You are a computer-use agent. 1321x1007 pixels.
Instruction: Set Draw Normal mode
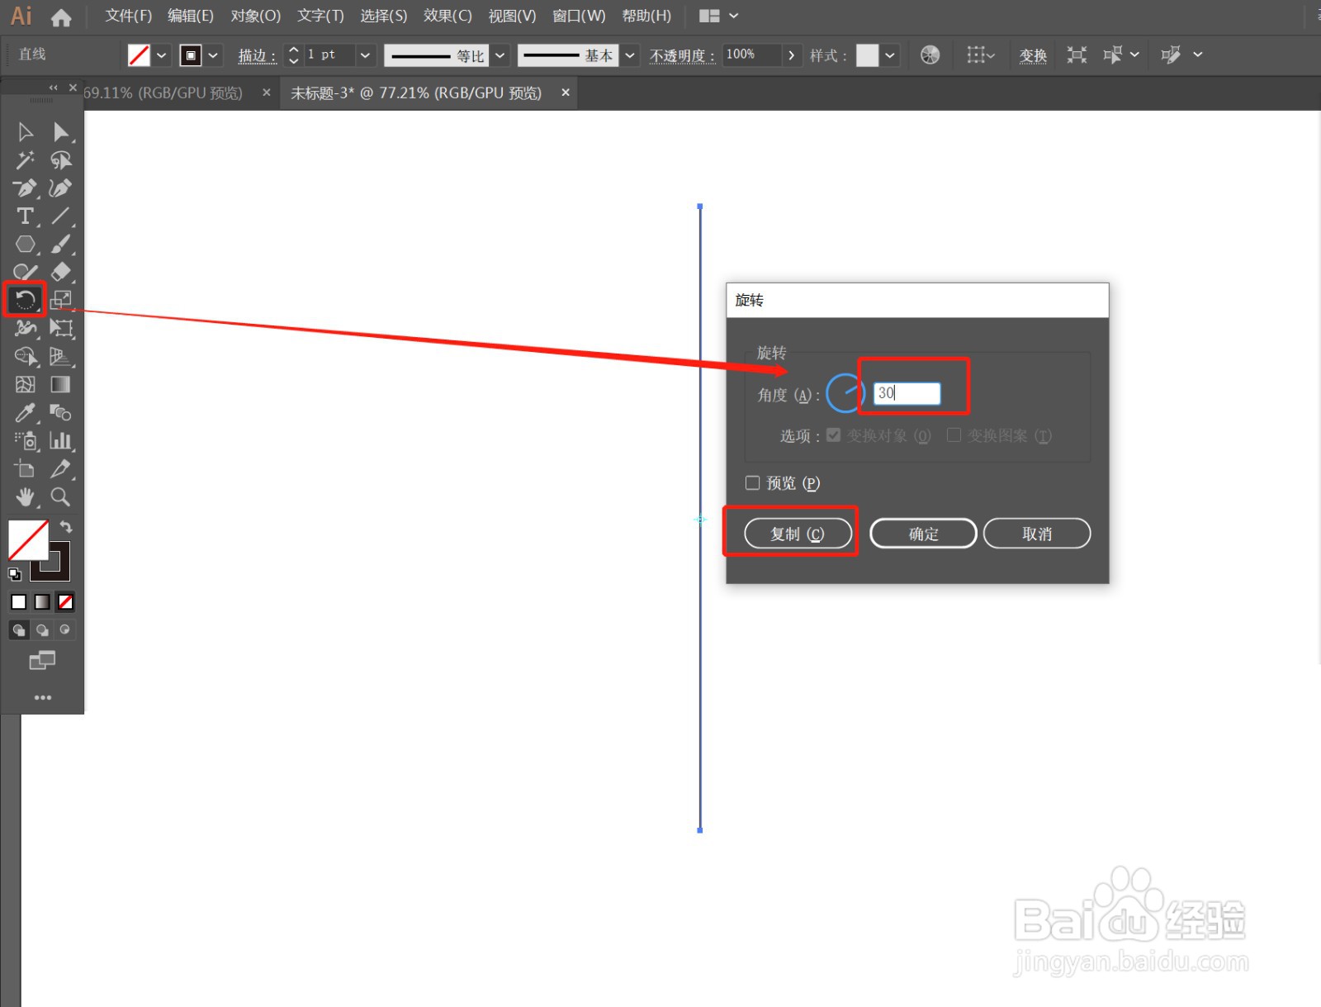[x=19, y=629]
